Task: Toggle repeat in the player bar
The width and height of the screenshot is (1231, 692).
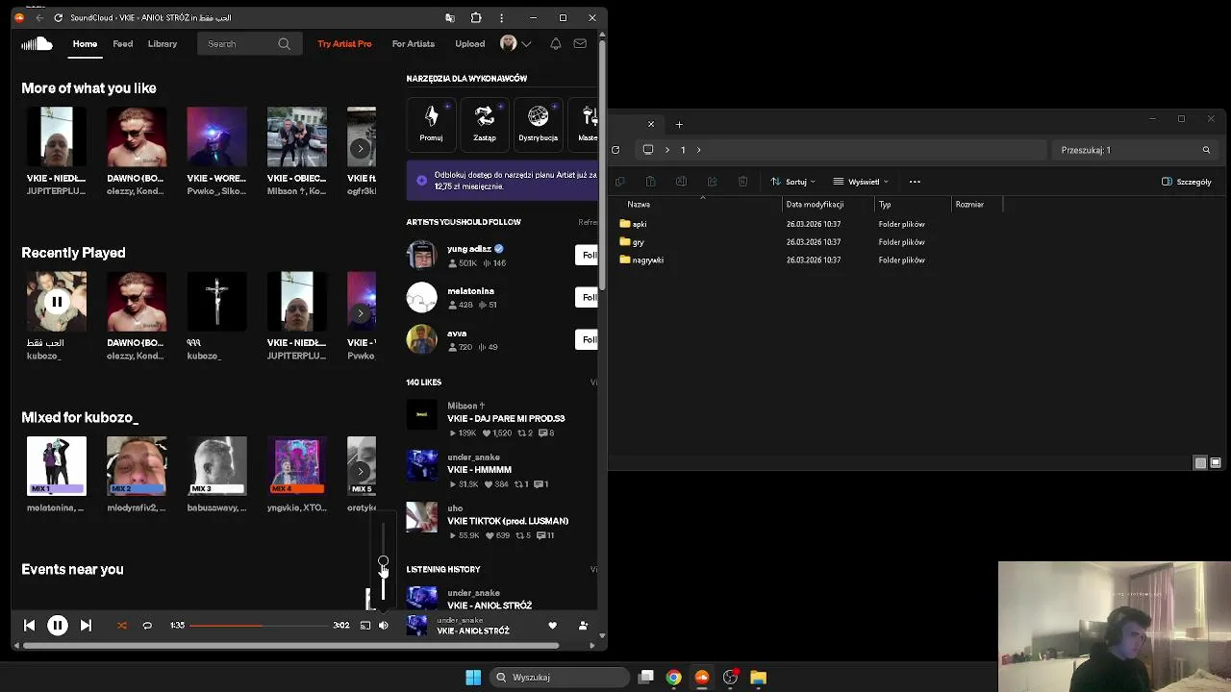Action: tap(147, 625)
